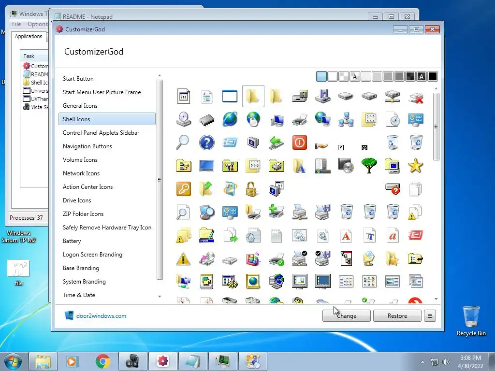Choose the black A preview swatch

pos(422,76)
